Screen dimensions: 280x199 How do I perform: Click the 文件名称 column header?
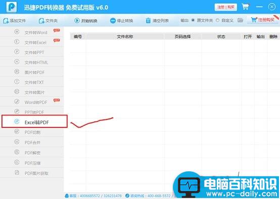coord(125,36)
